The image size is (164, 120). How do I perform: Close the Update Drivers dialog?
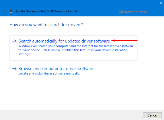tap(161, 3)
